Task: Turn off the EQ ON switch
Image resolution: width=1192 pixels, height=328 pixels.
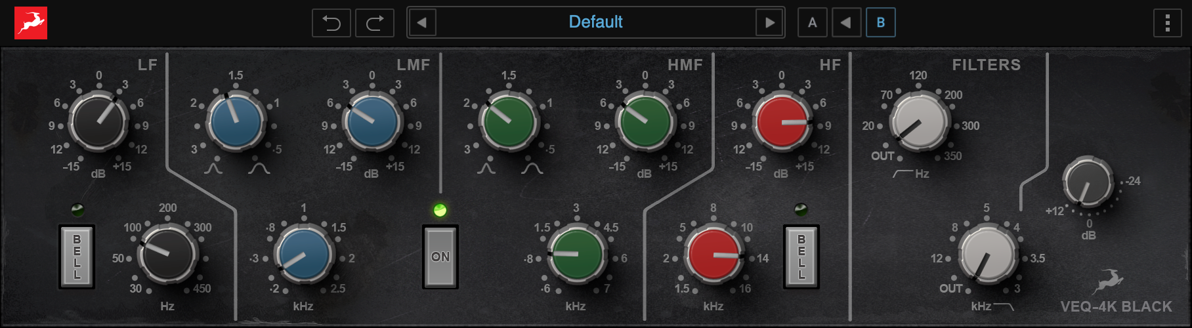Action: pos(440,256)
